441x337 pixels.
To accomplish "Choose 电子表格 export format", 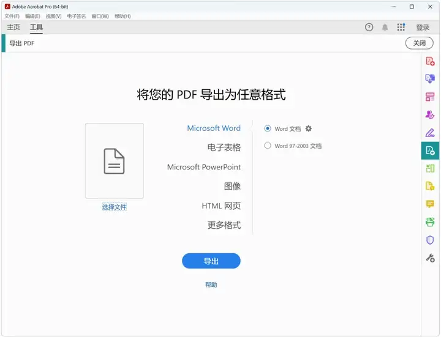I will tap(224, 147).
